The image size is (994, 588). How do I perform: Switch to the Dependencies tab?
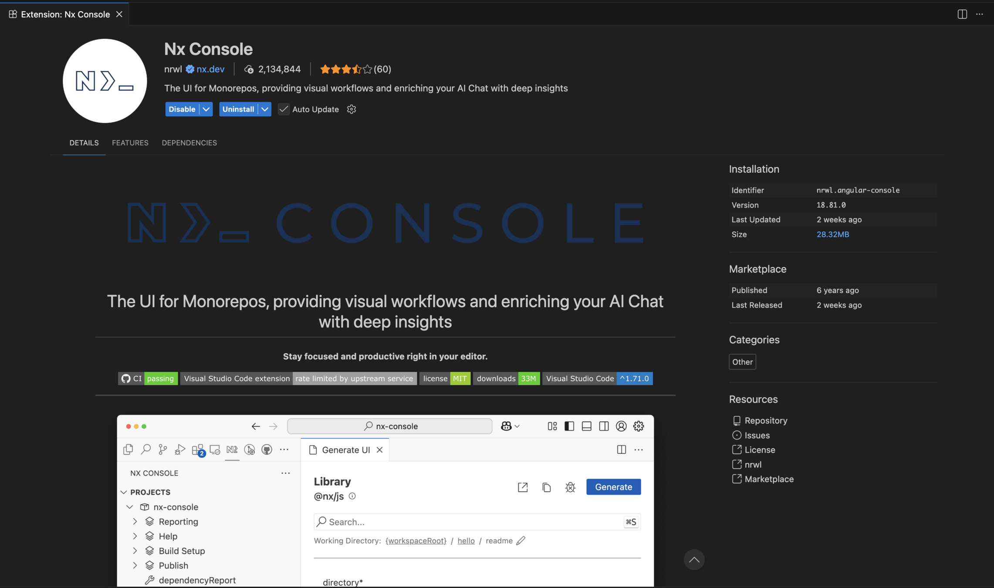pos(189,143)
